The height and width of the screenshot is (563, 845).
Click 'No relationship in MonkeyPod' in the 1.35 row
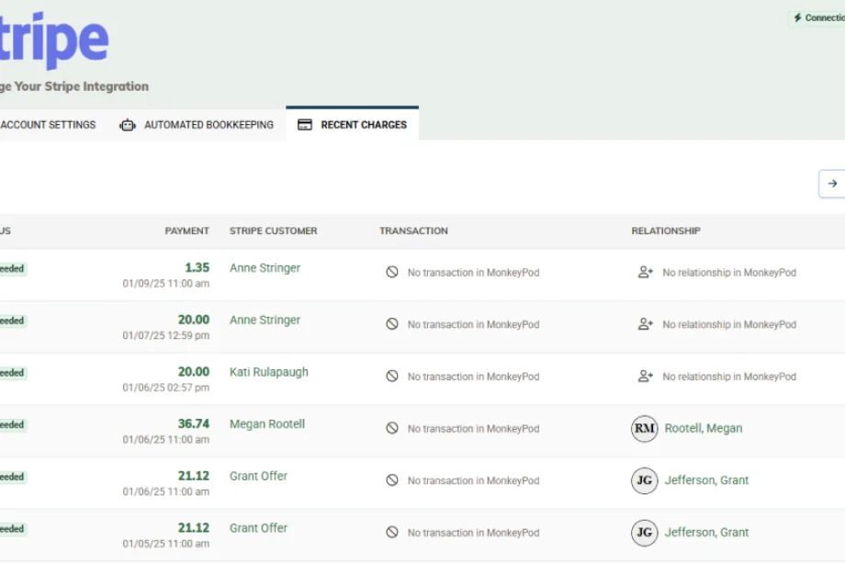(729, 273)
